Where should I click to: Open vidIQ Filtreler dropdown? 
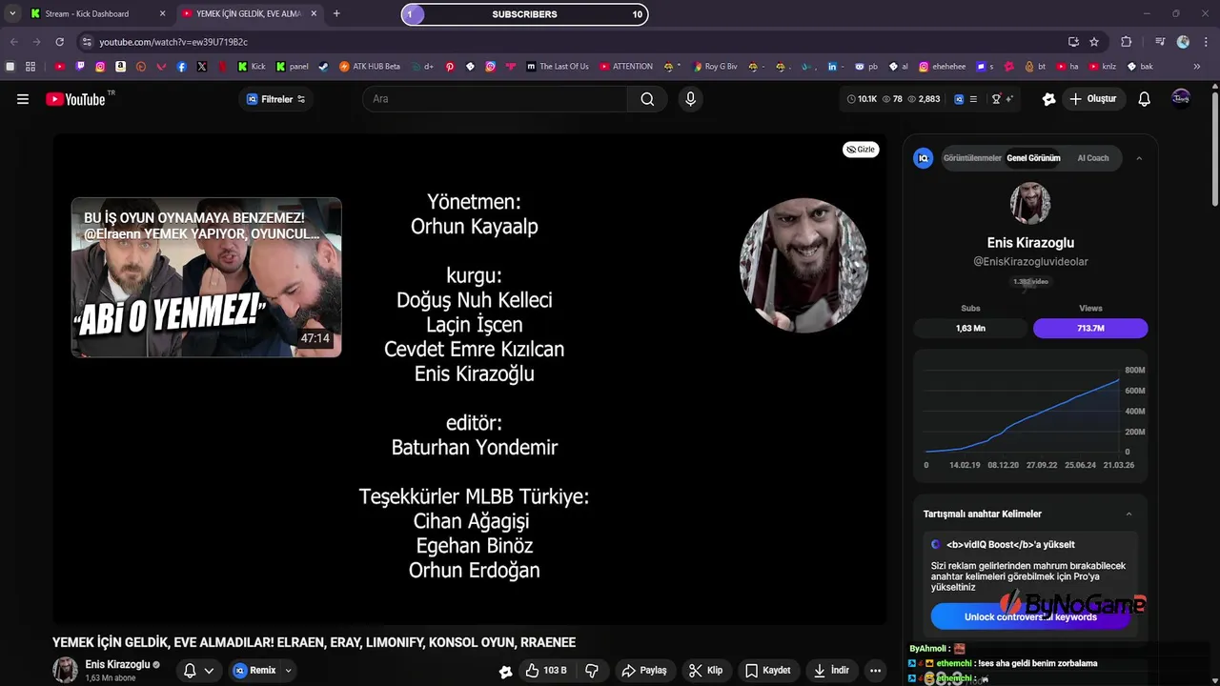(276, 99)
